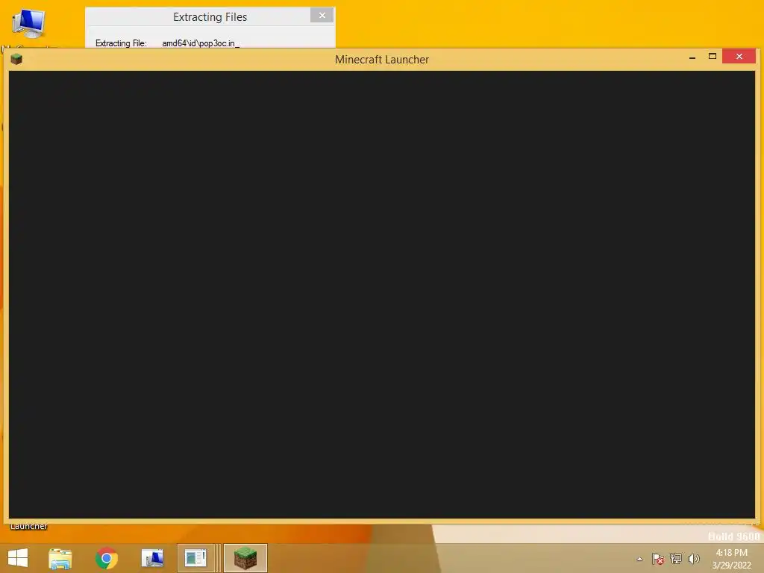Click the Minecraft Launcher title bar icon
The height and width of the screenshot is (573, 764).
(16, 59)
